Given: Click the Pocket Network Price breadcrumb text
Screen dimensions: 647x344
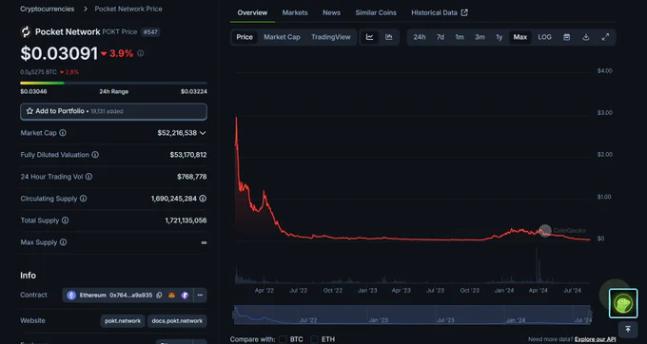Looking at the screenshot, I should [128, 9].
